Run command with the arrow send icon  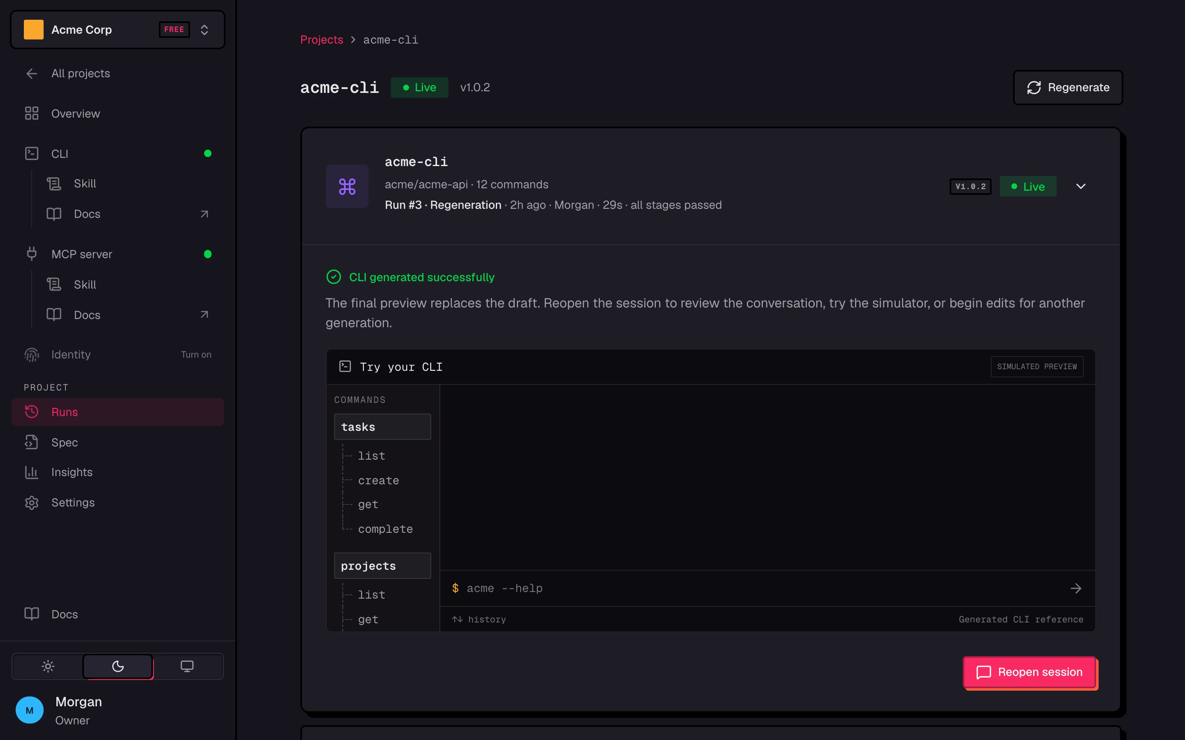click(x=1076, y=588)
